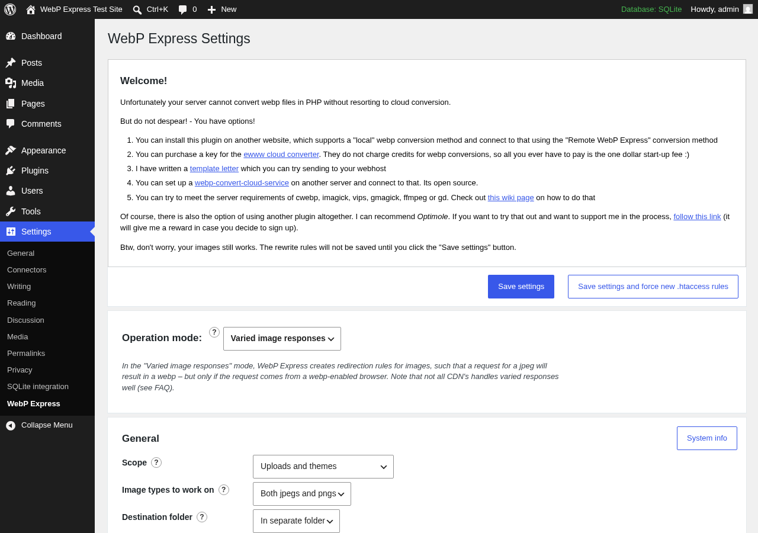Viewport: 758px width, 533px height.
Task: Show help for Operation mode
Action: [214, 332]
